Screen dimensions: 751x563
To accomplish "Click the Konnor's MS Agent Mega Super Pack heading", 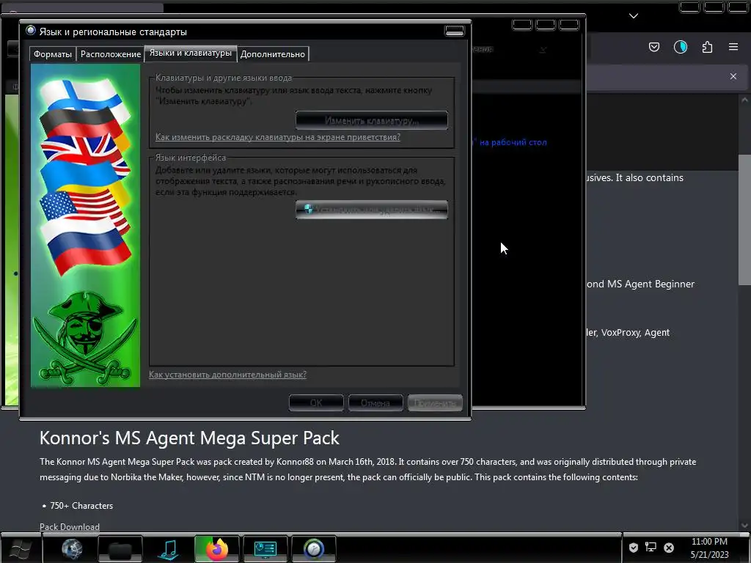I will 189,438.
